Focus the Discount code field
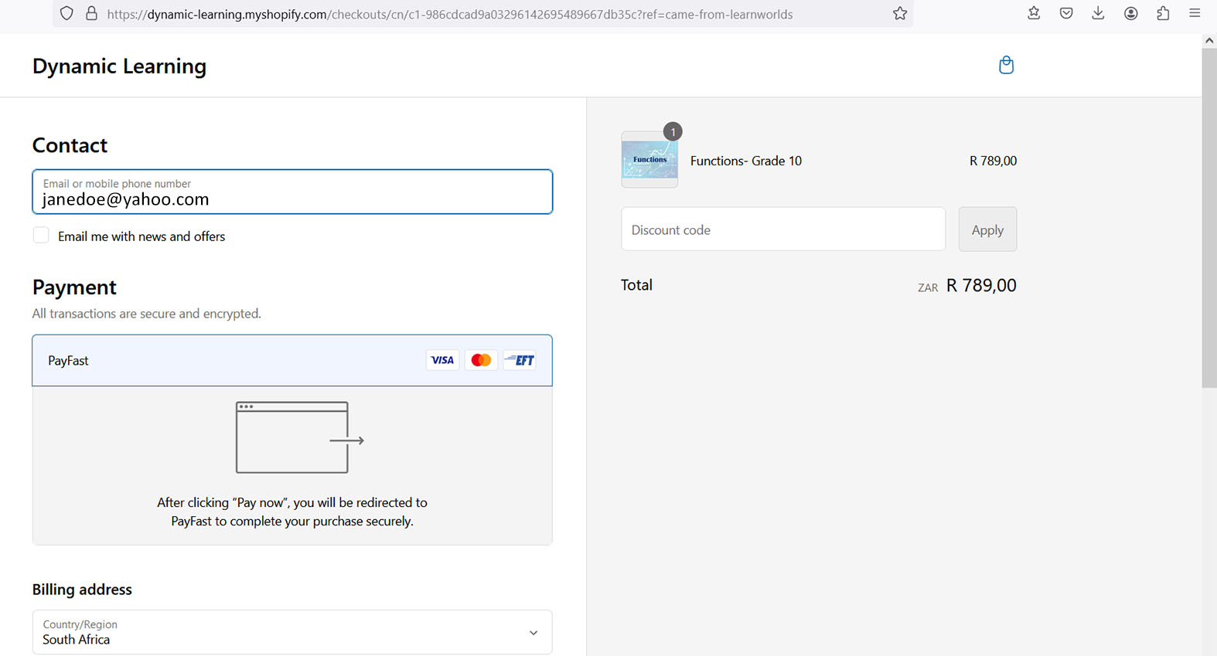 point(783,229)
